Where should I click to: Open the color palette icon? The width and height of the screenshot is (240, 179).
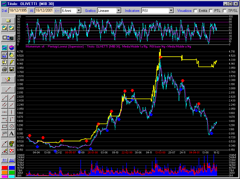[x=12, y=143]
